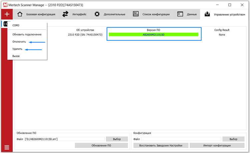250x153 pixels.
Task: Maximize the Mertech Scanner Manage window
Action: (x=230, y=5)
